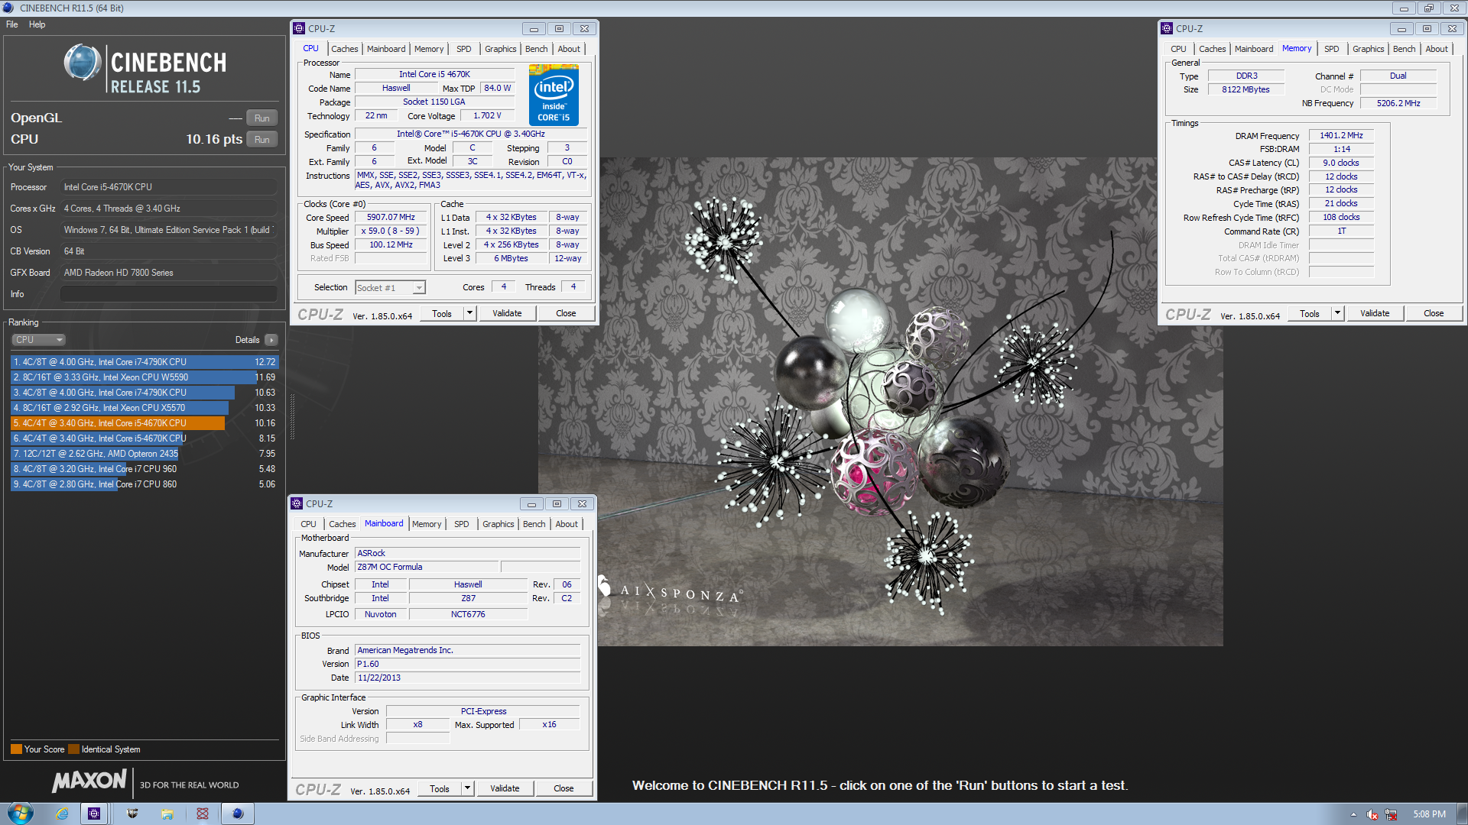Click the CPU-Z title icon in Mainboard window
The height and width of the screenshot is (825, 1468).
pyautogui.click(x=297, y=503)
